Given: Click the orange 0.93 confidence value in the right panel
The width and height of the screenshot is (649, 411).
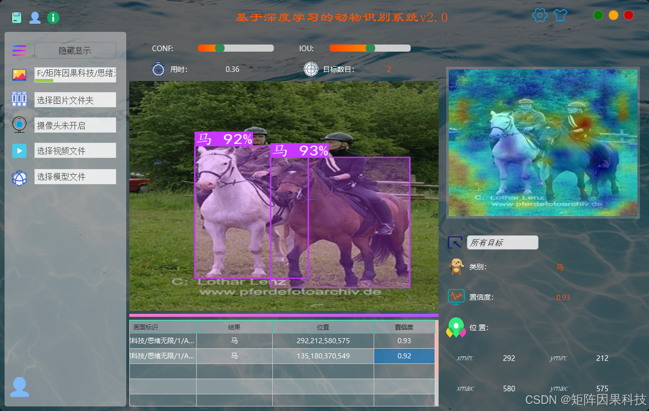Looking at the screenshot, I should point(563,298).
